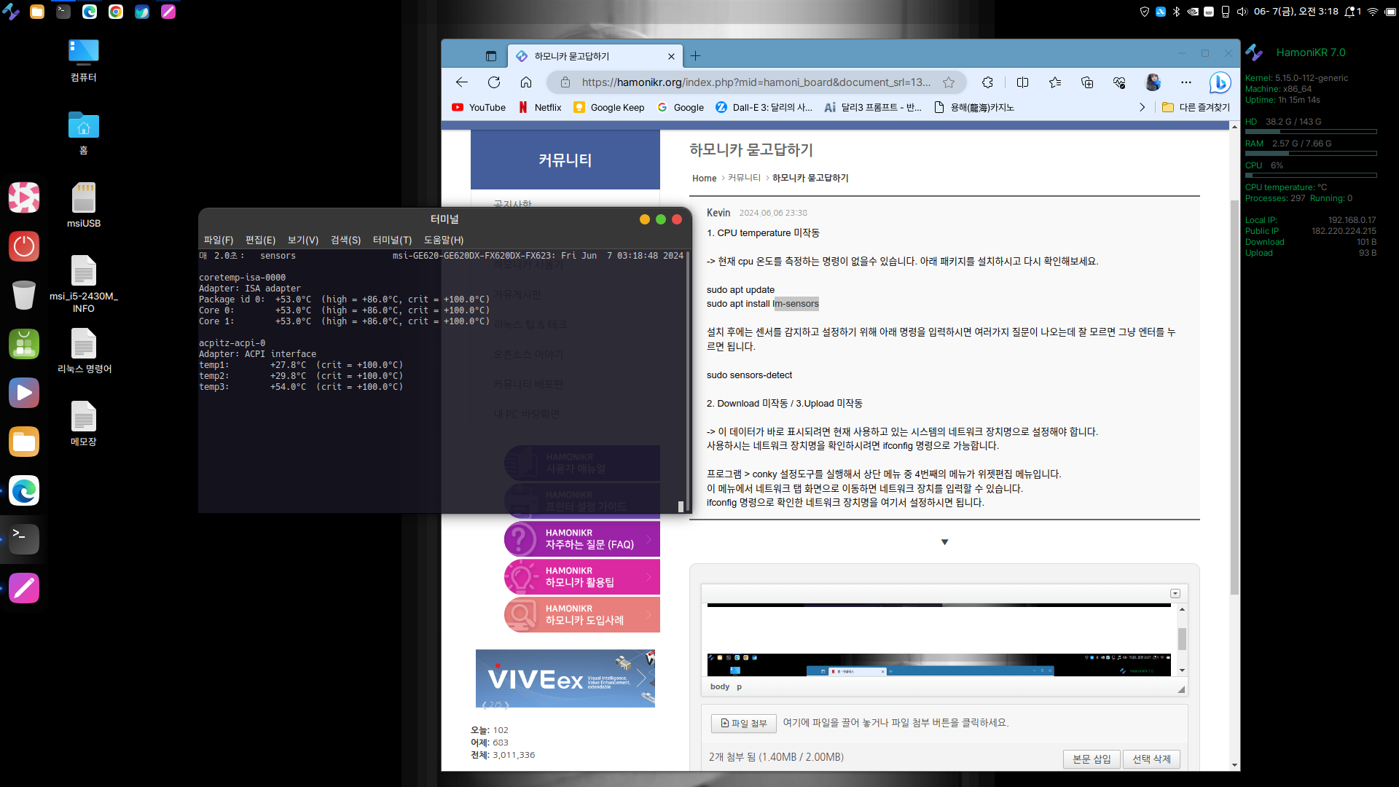Open terminal from left dock
Image resolution: width=1399 pixels, height=787 pixels.
24,539
